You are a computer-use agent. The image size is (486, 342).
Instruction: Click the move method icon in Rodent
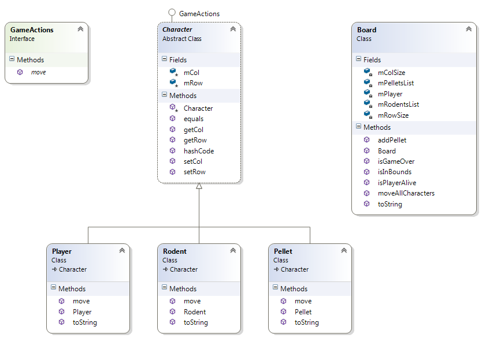tap(172, 301)
